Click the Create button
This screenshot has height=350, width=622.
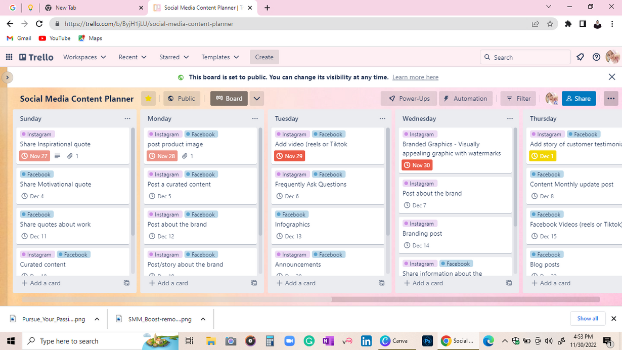point(264,57)
